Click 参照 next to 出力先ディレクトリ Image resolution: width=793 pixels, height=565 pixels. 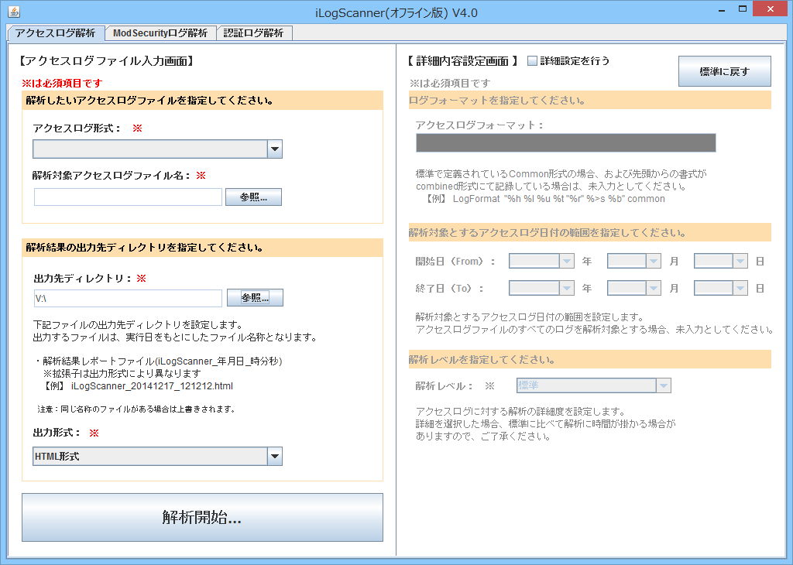253,297
